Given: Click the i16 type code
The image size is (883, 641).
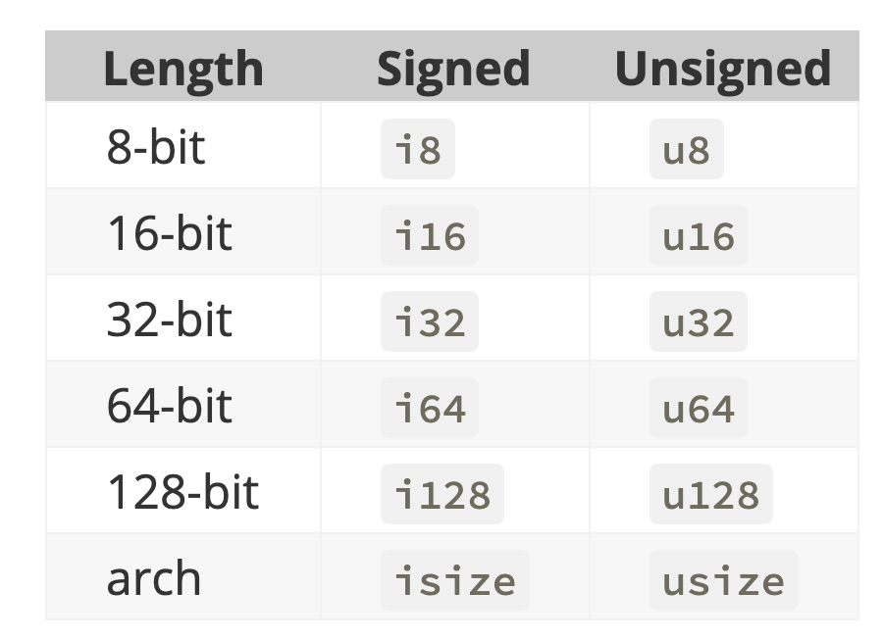Looking at the screenshot, I should [430, 236].
